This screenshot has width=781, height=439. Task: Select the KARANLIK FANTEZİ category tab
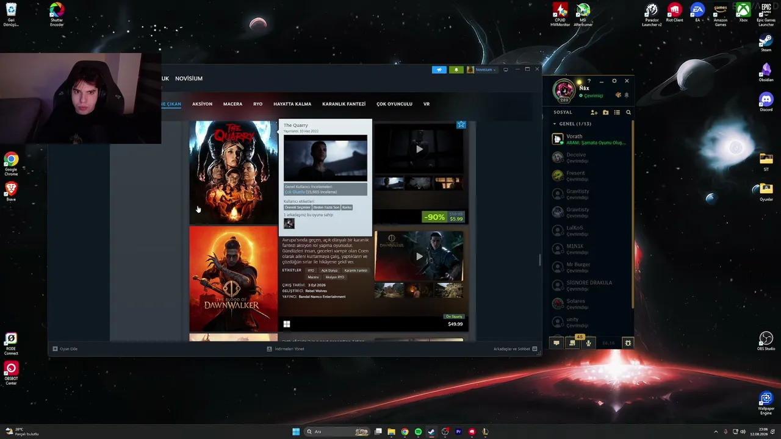[344, 104]
